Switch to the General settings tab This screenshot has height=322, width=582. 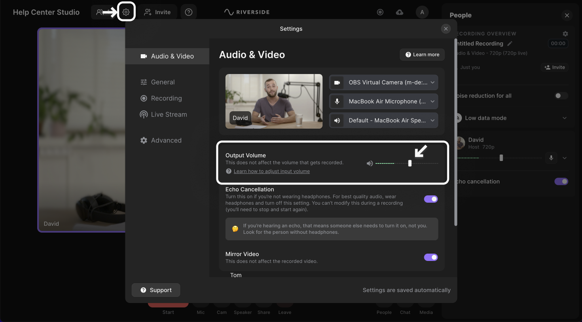pos(163,82)
